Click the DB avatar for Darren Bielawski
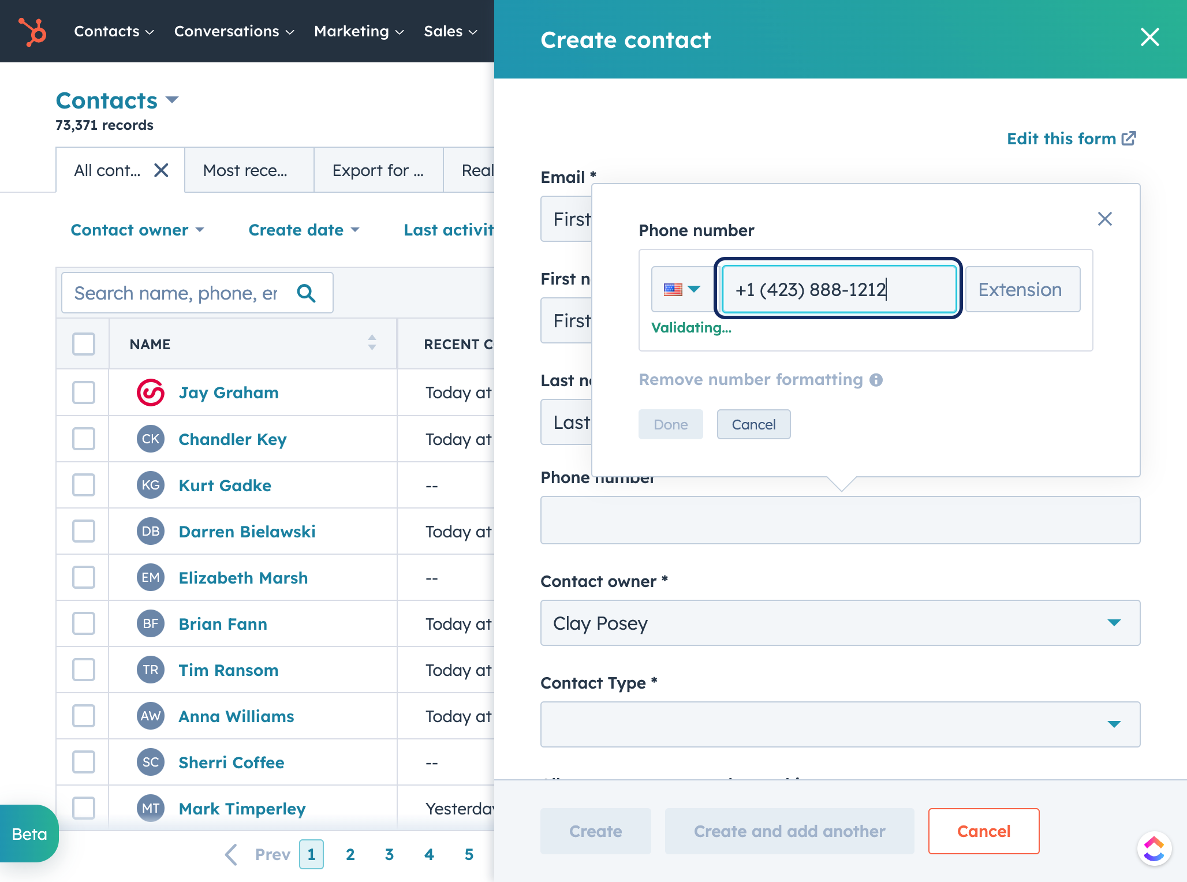1187x882 pixels. (x=151, y=531)
